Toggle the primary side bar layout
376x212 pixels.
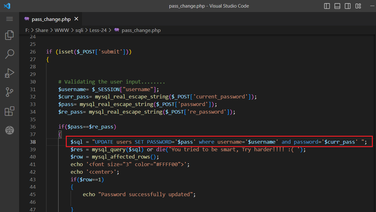(327, 6)
